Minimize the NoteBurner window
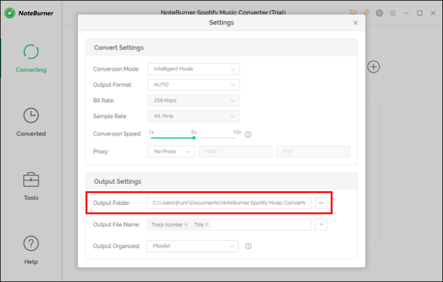The image size is (443, 282). (406, 13)
